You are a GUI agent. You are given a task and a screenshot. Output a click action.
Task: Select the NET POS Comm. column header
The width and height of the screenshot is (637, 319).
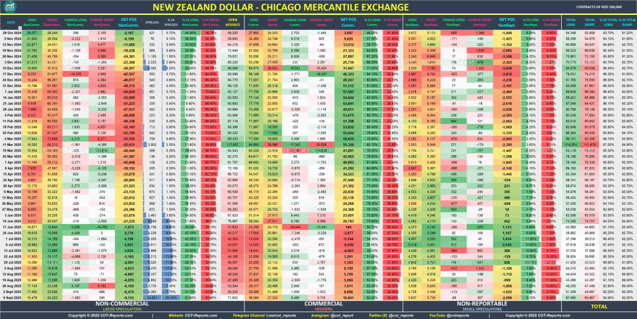click(x=349, y=22)
